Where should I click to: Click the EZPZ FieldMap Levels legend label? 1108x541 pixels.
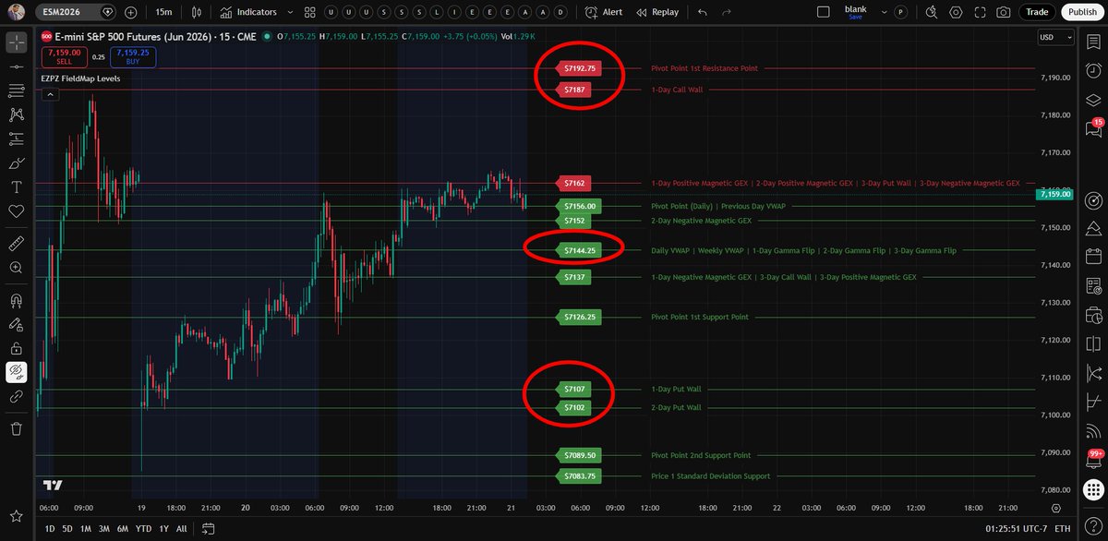(x=80, y=78)
